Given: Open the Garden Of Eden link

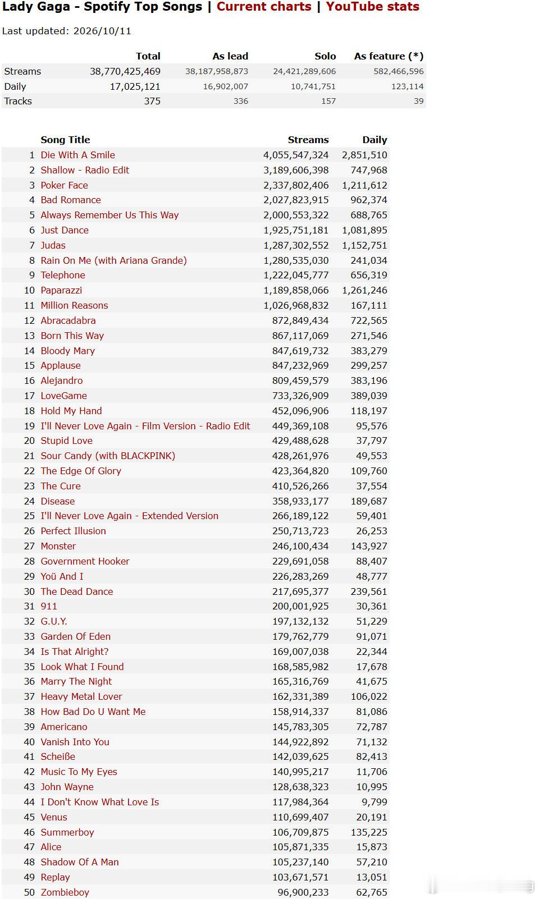Looking at the screenshot, I should [75, 636].
